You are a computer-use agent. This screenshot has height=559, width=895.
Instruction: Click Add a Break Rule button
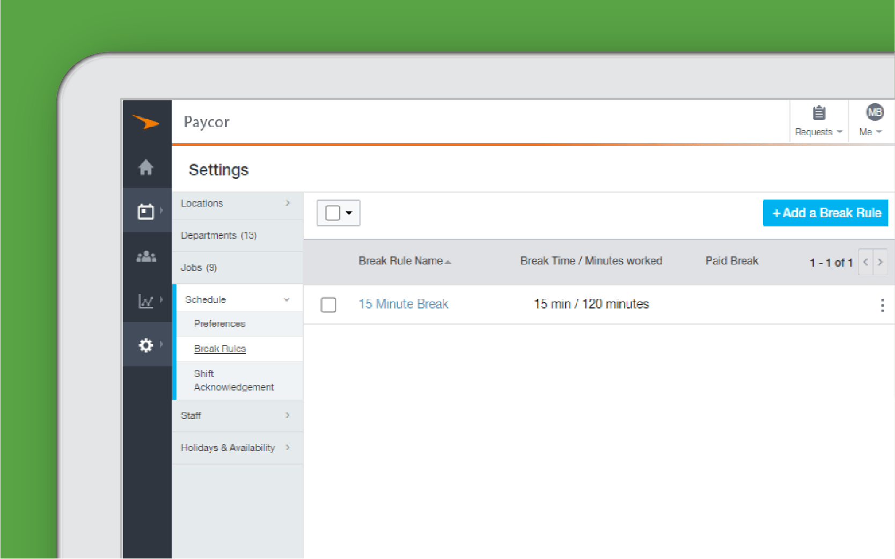click(825, 213)
